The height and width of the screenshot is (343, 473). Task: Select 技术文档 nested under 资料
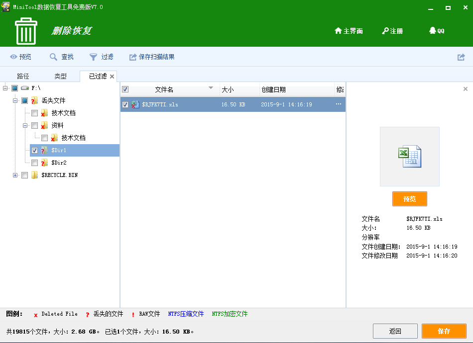pyautogui.click(x=73, y=138)
